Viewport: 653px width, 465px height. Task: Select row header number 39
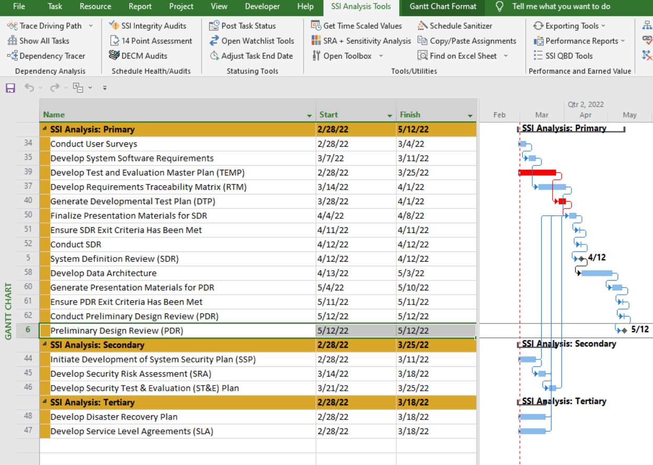[28, 172]
